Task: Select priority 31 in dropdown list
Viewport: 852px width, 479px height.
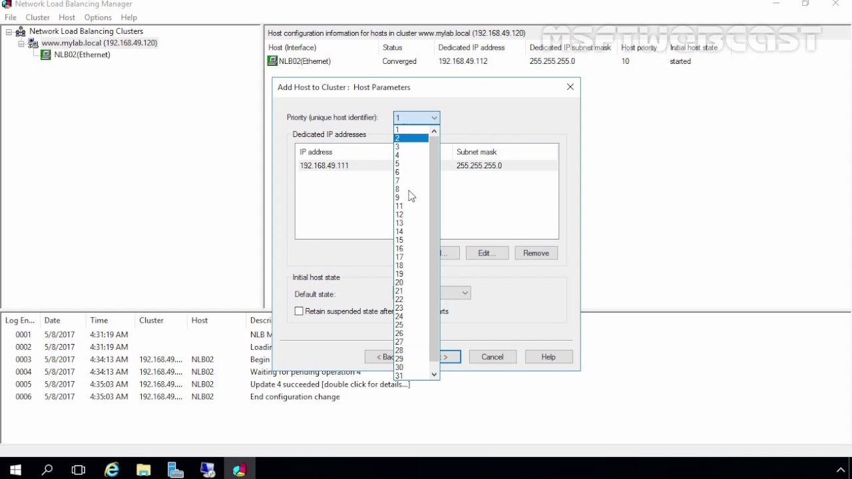Action: pyautogui.click(x=411, y=376)
